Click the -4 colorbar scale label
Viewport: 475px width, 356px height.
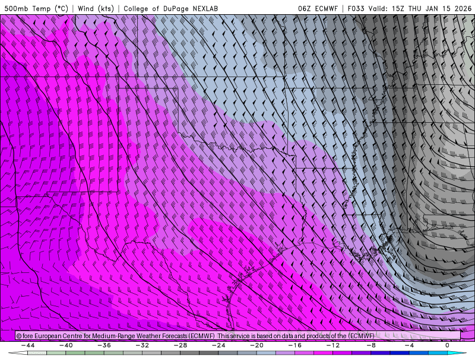(x=409, y=345)
